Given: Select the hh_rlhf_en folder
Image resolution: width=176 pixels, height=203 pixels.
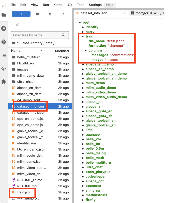Looking at the screenshot, I should click(40, 63).
